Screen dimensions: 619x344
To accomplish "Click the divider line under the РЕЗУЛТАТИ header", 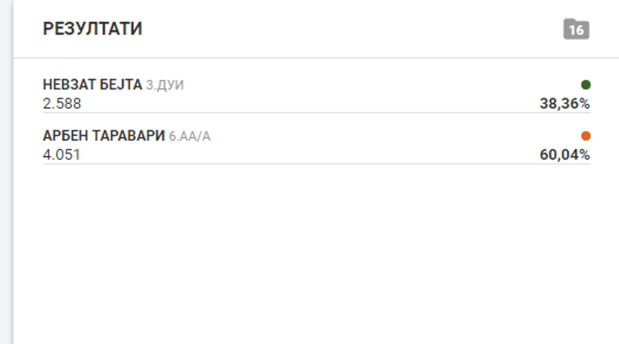I will pyautogui.click(x=316, y=58).
